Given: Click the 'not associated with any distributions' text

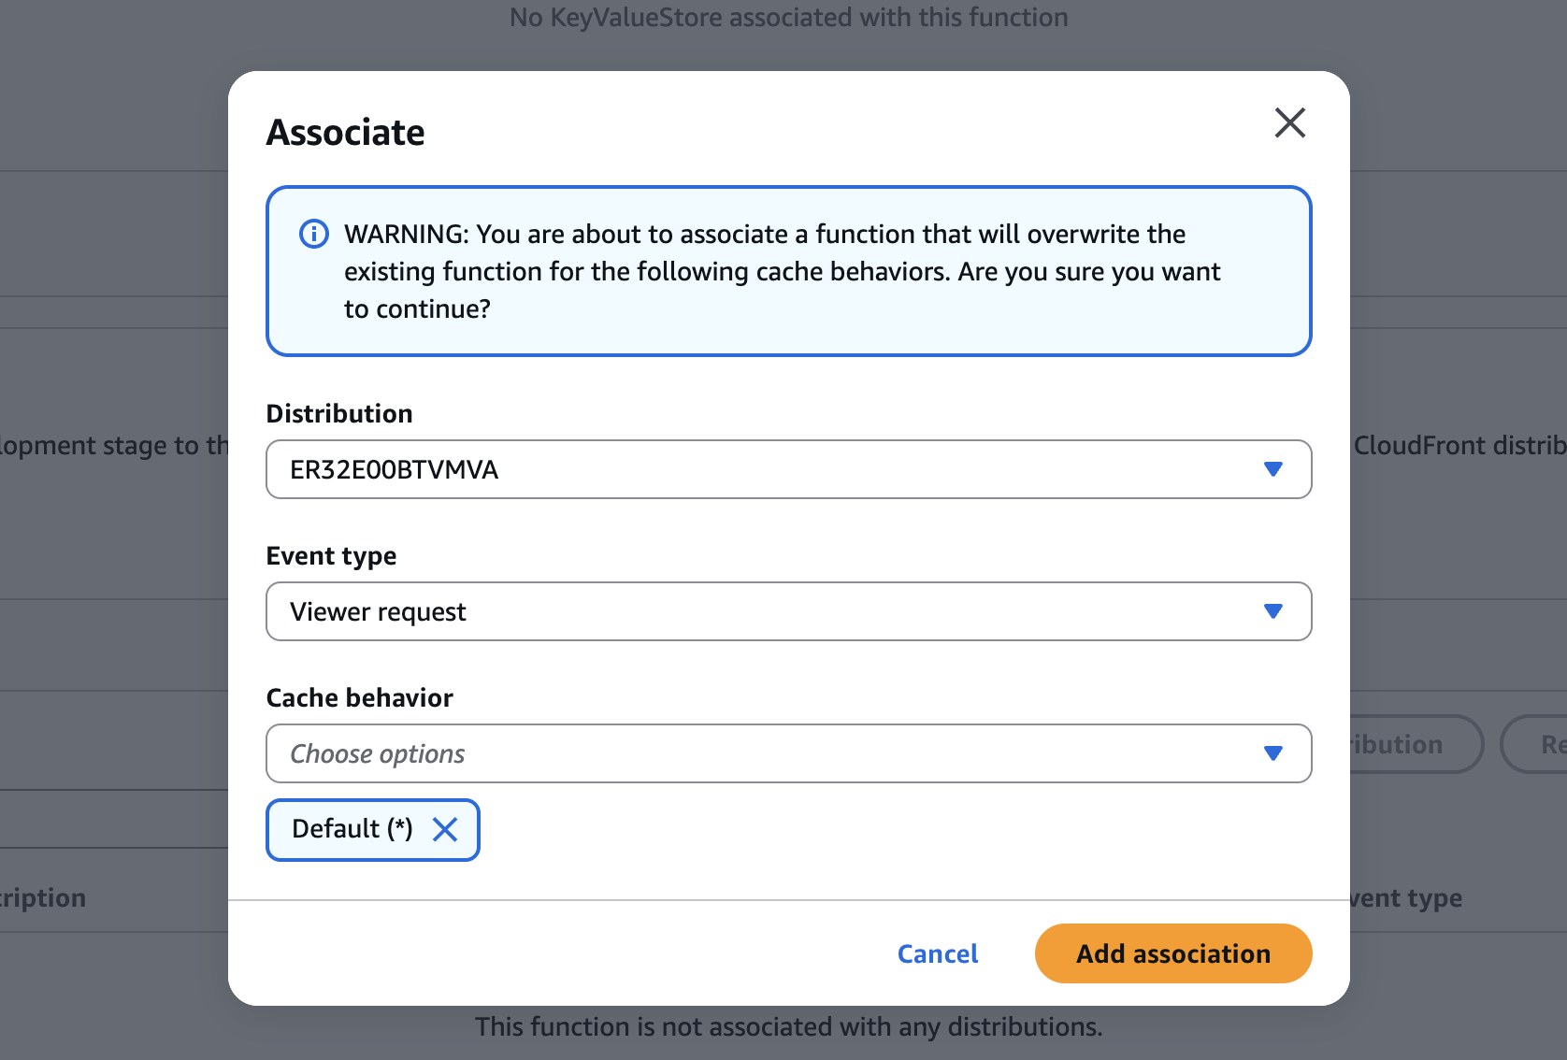Looking at the screenshot, I should tap(788, 1026).
